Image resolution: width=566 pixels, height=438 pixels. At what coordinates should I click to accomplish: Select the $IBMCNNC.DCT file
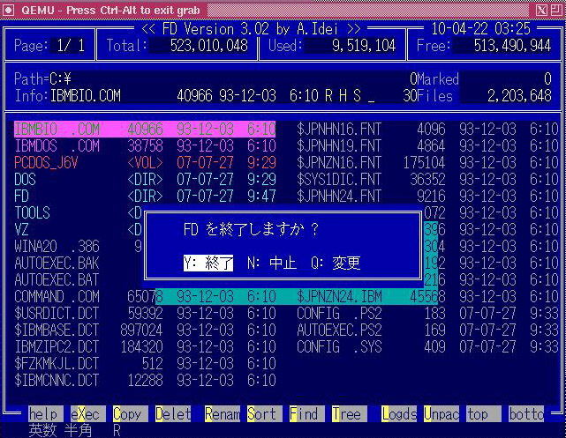tap(145, 381)
